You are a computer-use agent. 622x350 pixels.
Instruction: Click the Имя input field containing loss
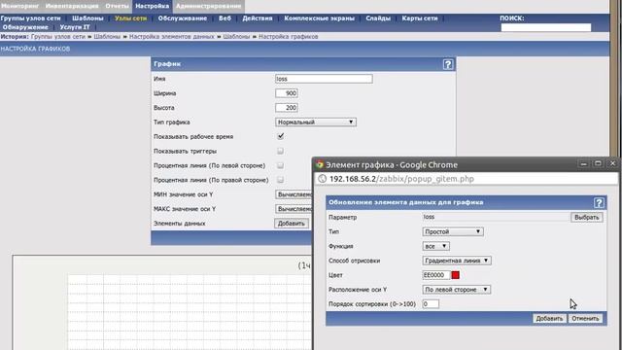324,79
